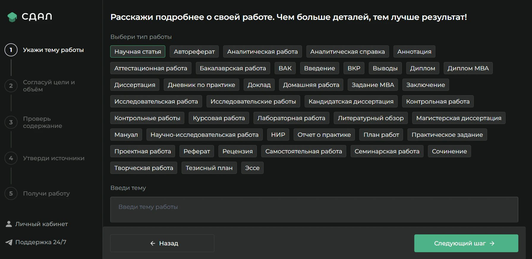
Task: Go to step Утверди источники
Action: [x=54, y=158]
